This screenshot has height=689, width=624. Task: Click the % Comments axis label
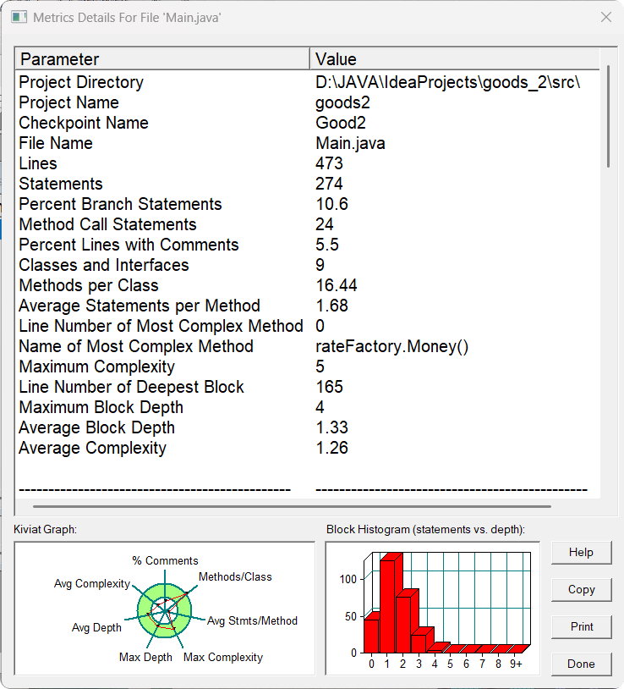click(x=165, y=560)
